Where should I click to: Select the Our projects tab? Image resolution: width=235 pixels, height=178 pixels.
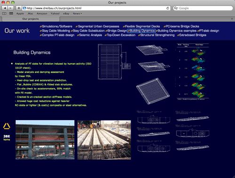tap(31, 19)
